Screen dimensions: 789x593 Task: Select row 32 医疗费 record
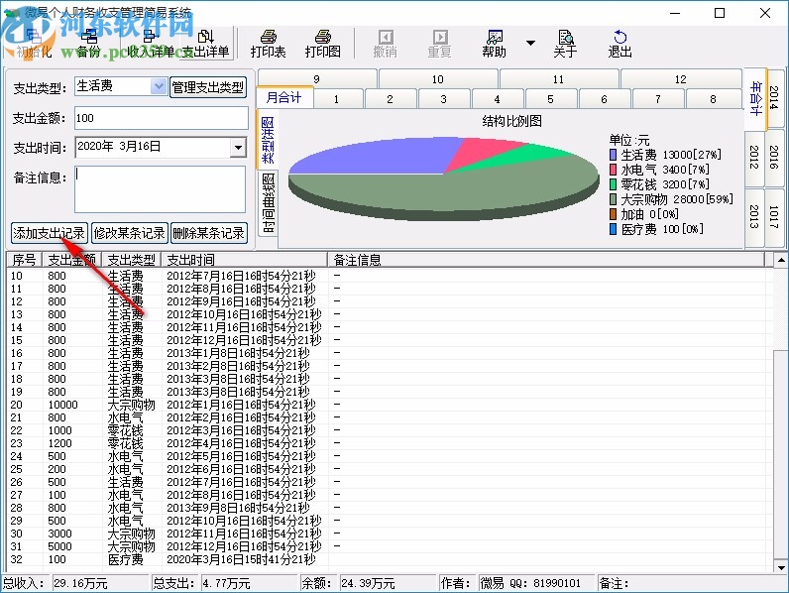click(x=391, y=559)
